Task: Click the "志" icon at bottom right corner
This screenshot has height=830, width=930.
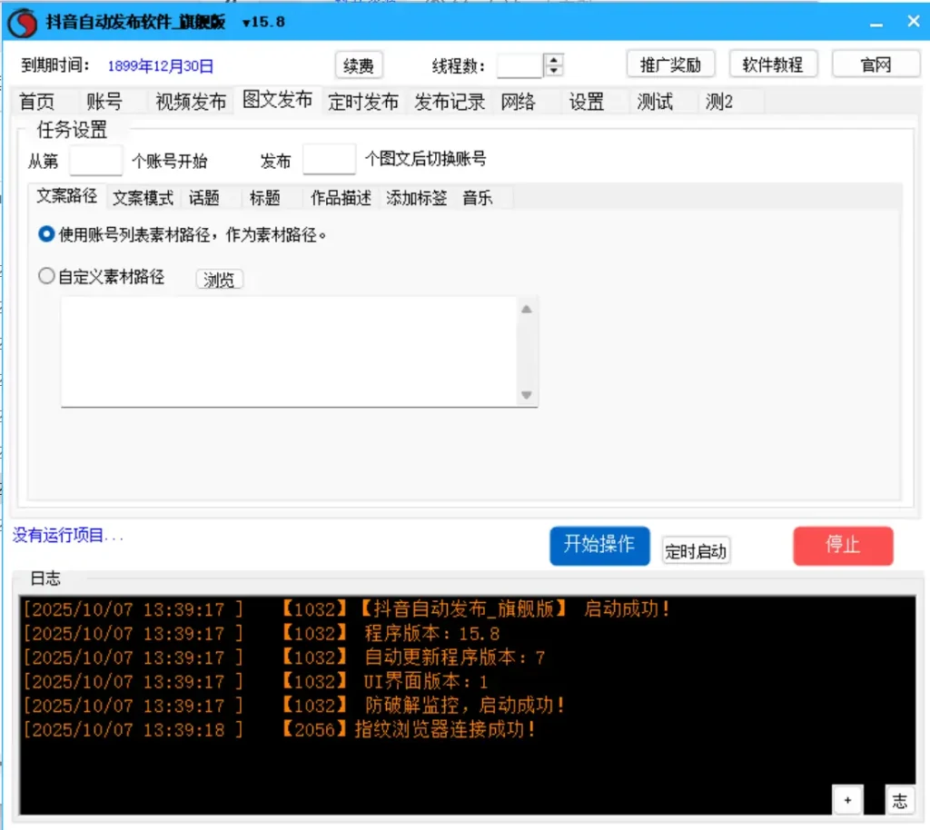Action: tap(898, 801)
